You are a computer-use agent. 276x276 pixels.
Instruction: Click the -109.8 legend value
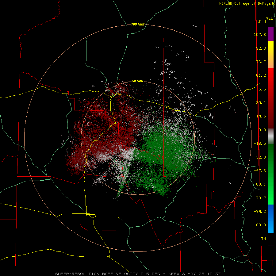259,225
